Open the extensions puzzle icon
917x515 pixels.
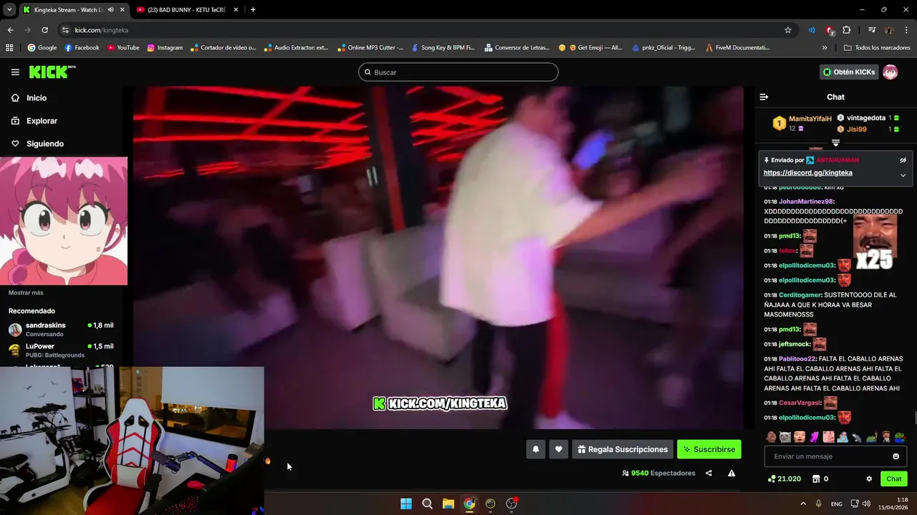847,30
